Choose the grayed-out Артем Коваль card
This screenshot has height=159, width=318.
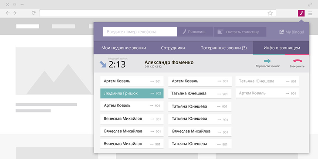pos(267,93)
